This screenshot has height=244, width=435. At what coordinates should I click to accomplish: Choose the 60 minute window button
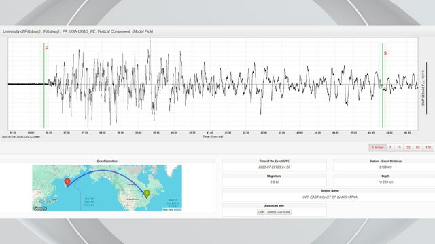pos(418,148)
